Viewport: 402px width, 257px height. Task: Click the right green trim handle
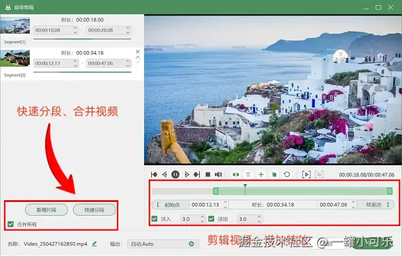(x=390, y=191)
